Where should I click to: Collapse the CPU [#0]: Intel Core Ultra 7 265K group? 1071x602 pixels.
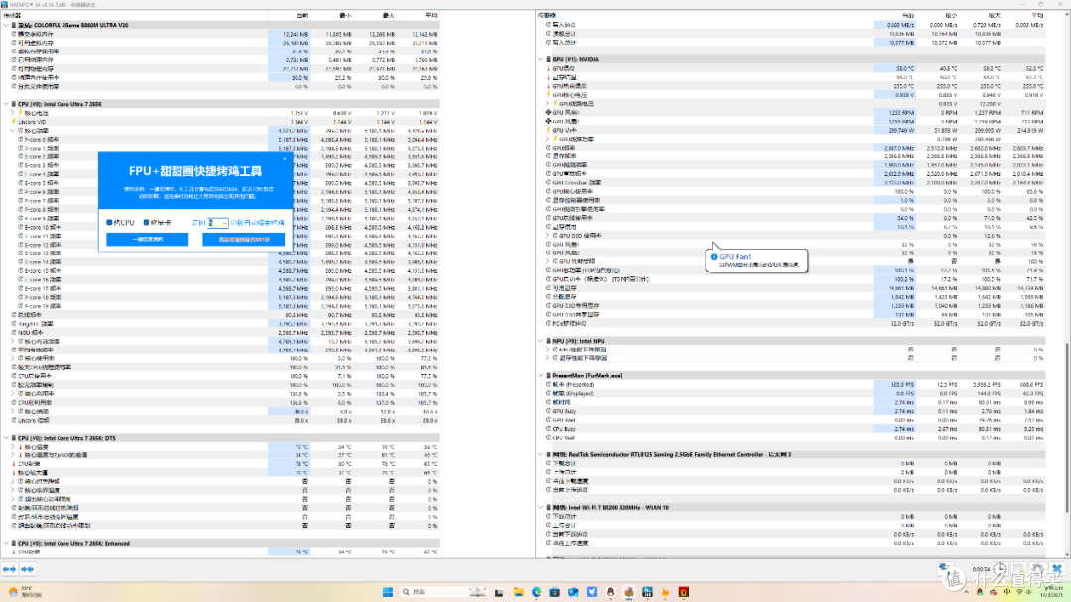(x=6, y=104)
